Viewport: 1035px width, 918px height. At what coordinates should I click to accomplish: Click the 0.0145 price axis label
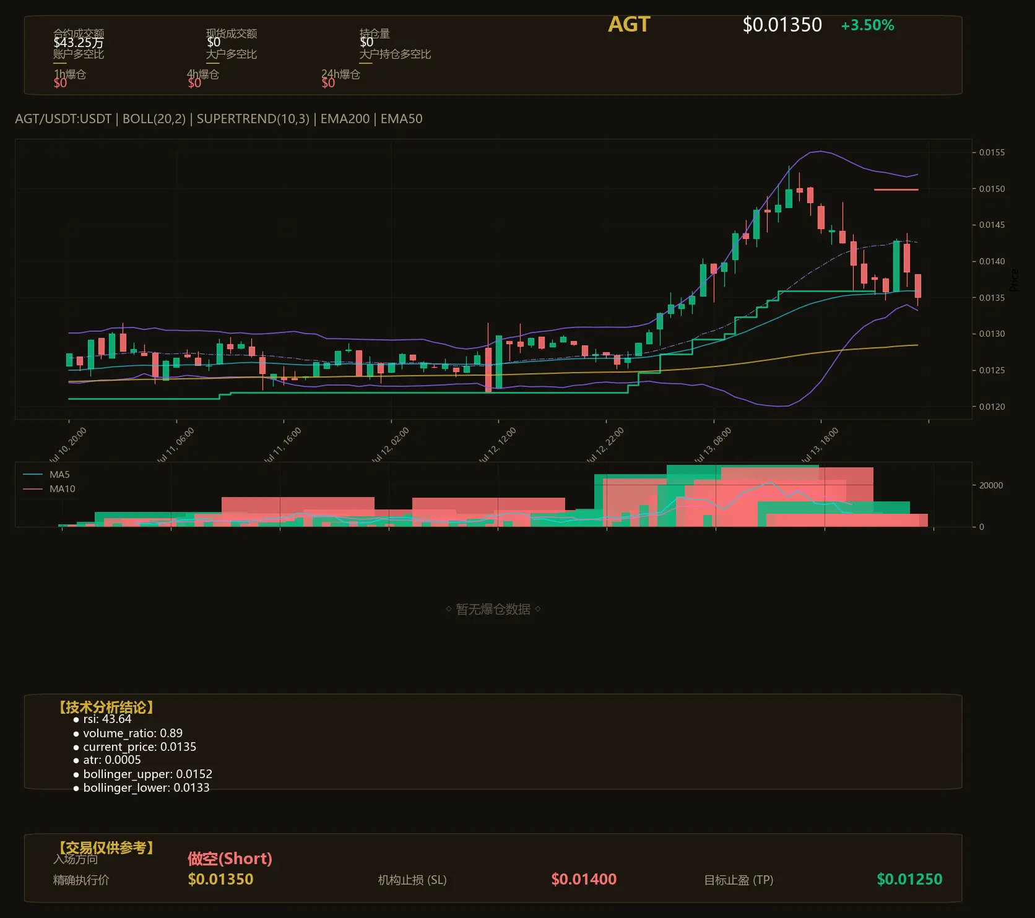[x=992, y=225]
